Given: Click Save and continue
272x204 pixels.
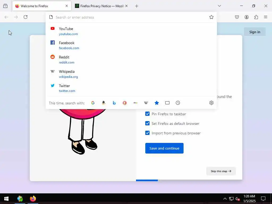Looking at the screenshot, I should tap(164, 148).
